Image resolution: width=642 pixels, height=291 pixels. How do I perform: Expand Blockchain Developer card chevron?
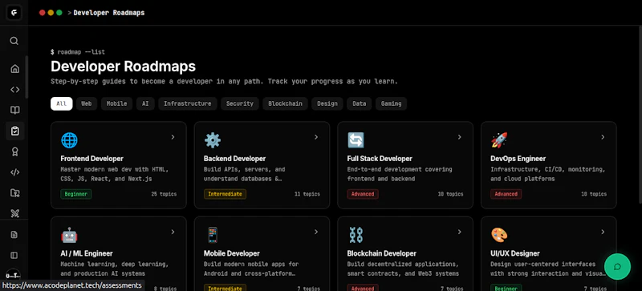point(459,232)
